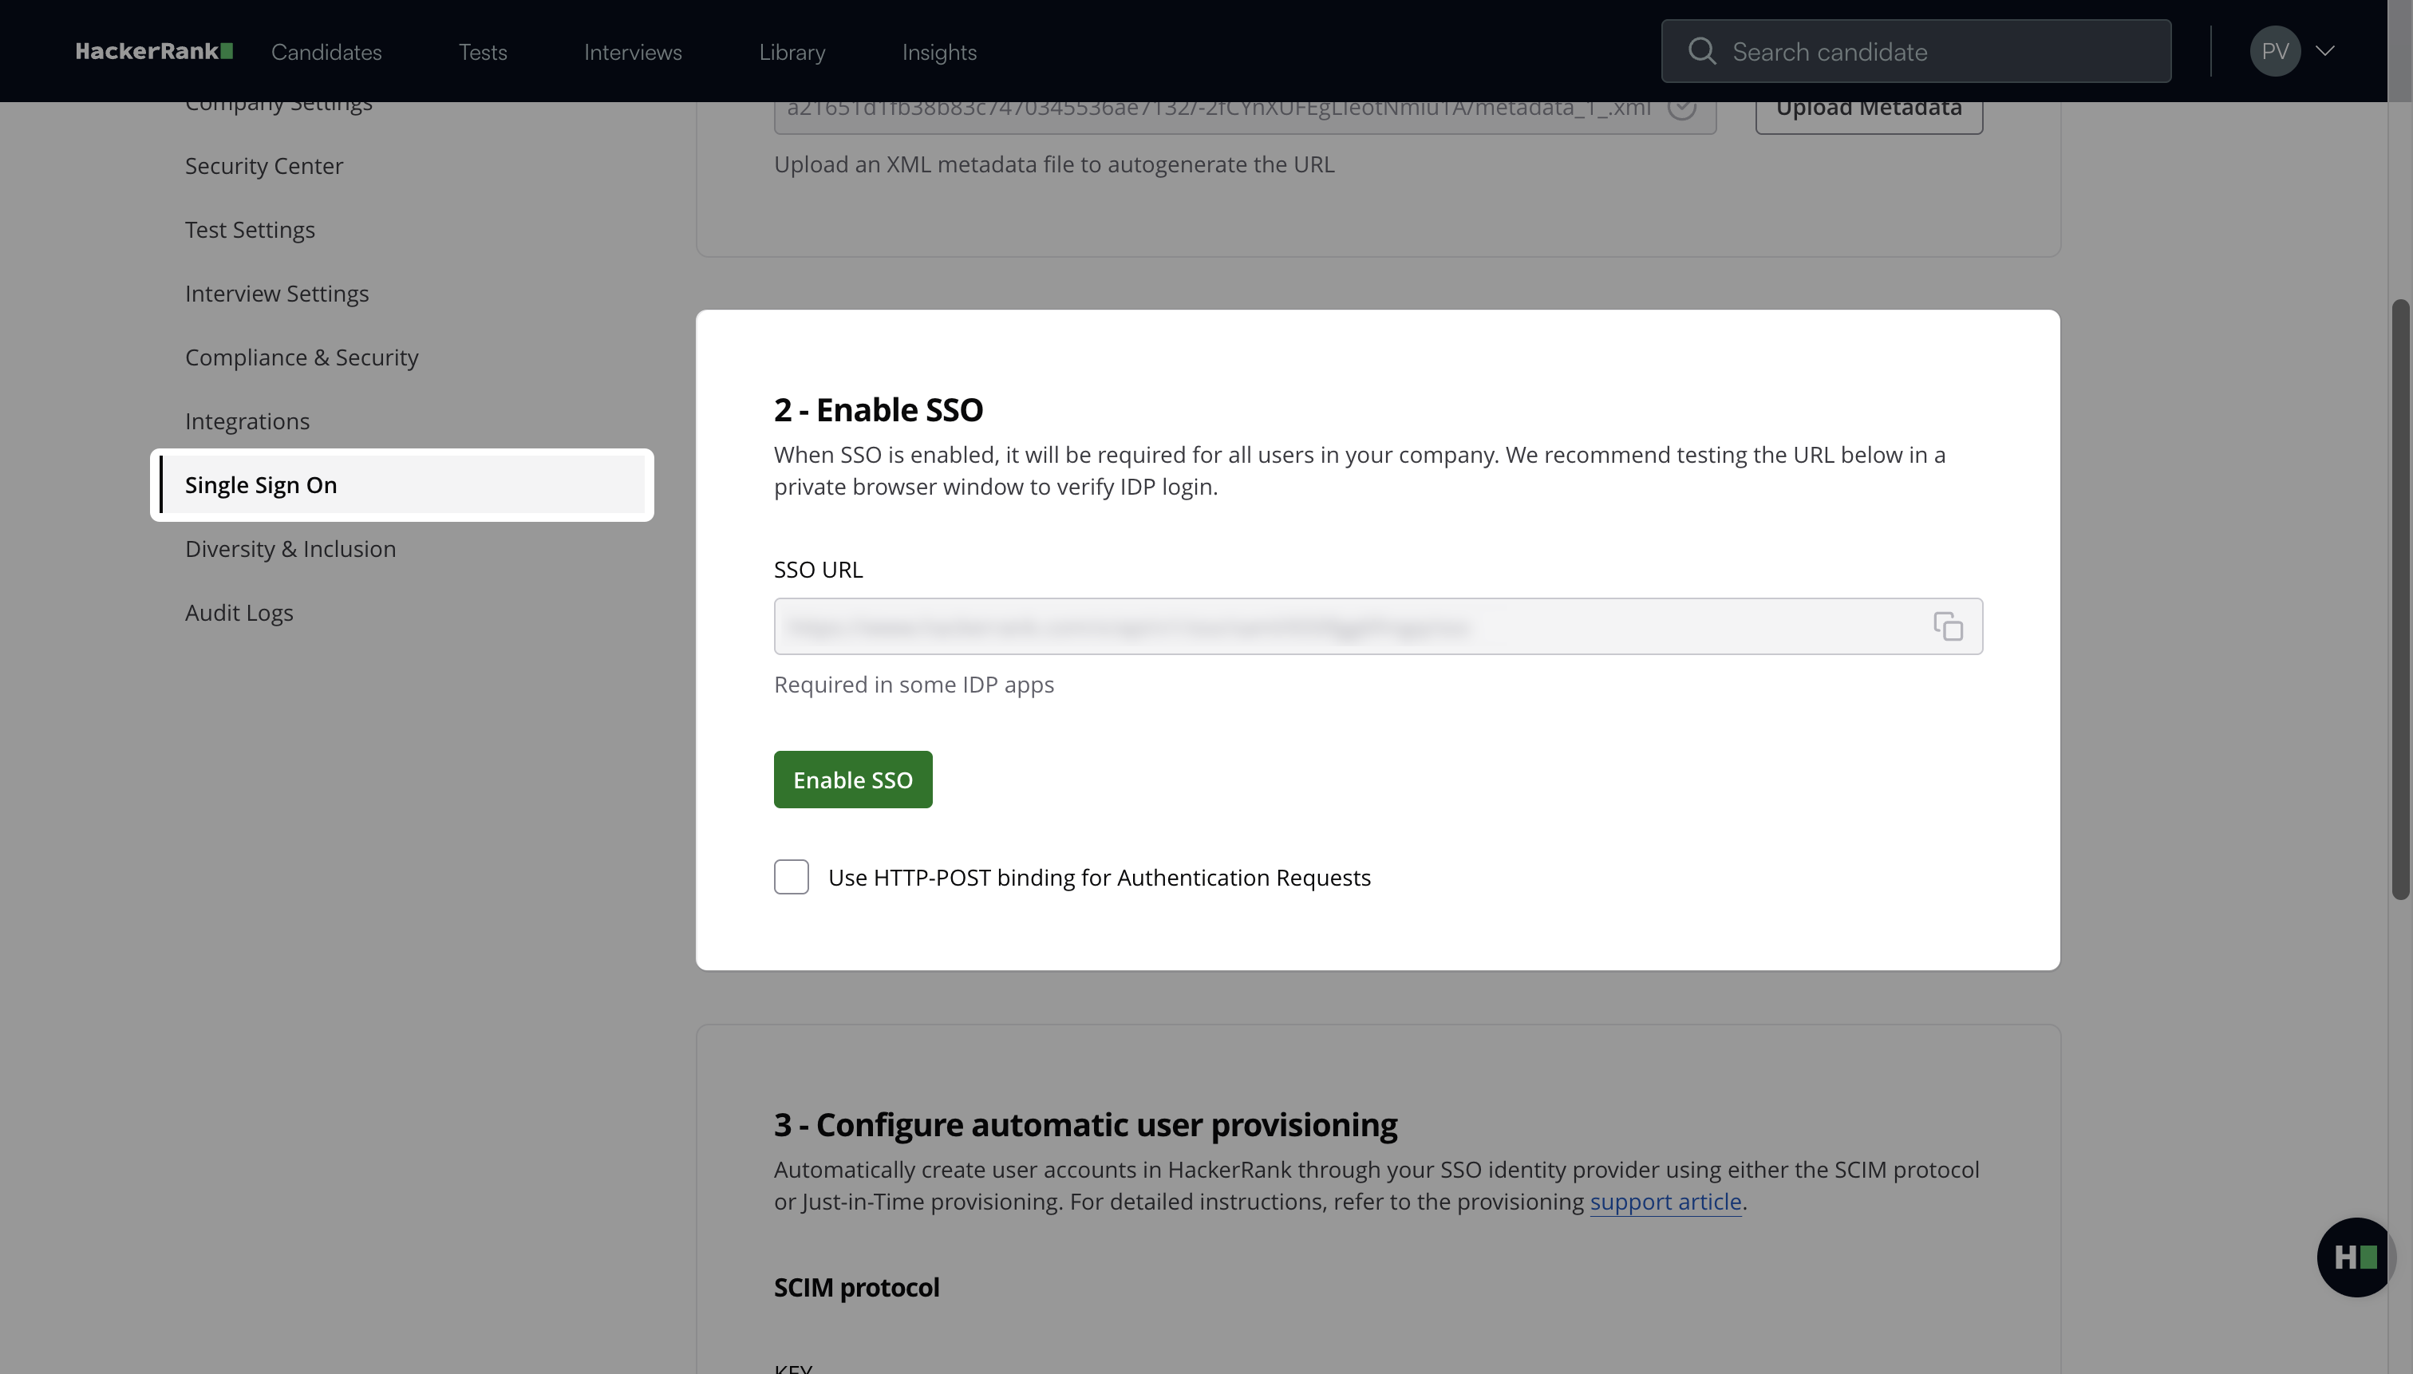
Task: Open the provisioning support article link
Action: (1665, 1202)
